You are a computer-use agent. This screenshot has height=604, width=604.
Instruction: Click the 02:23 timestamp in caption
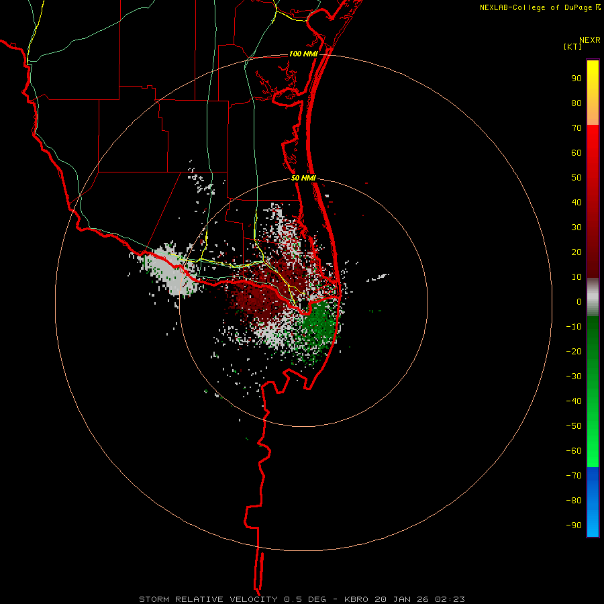pyautogui.click(x=450, y=599)
